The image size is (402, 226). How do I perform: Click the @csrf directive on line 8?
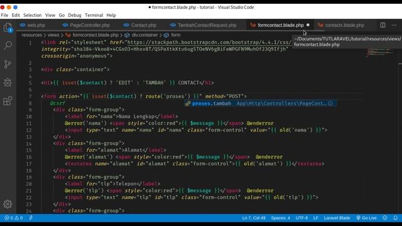tap(58, 103)
